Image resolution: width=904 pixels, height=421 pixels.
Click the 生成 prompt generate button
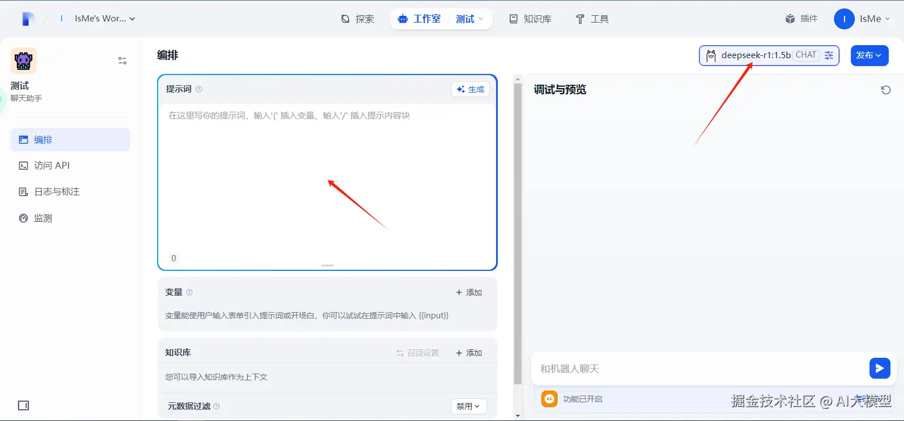point(470,89)
